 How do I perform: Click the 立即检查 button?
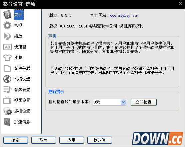pyautogui.click(x=144, y=102)
